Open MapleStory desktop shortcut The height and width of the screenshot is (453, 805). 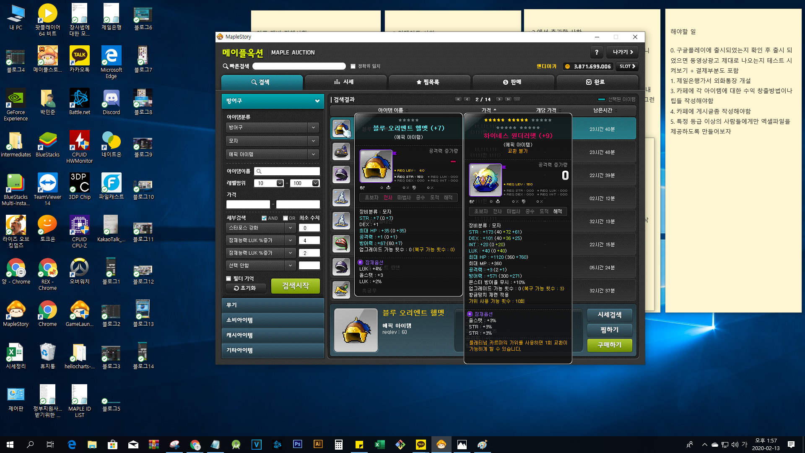(x=16, y=313)
